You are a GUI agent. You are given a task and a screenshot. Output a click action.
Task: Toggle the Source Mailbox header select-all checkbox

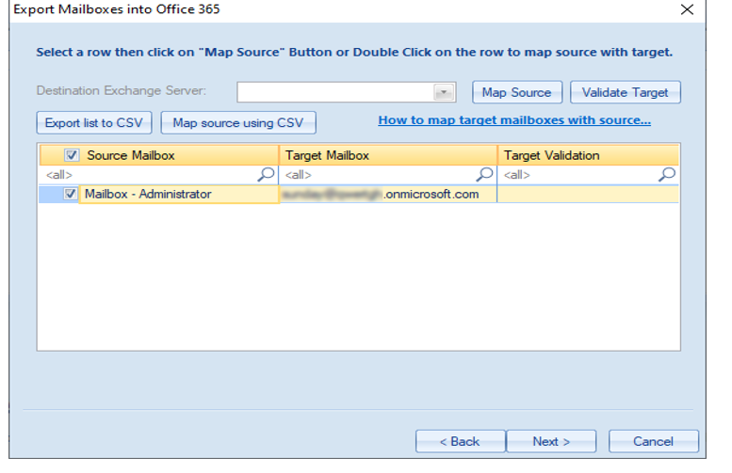coord(72,155)
